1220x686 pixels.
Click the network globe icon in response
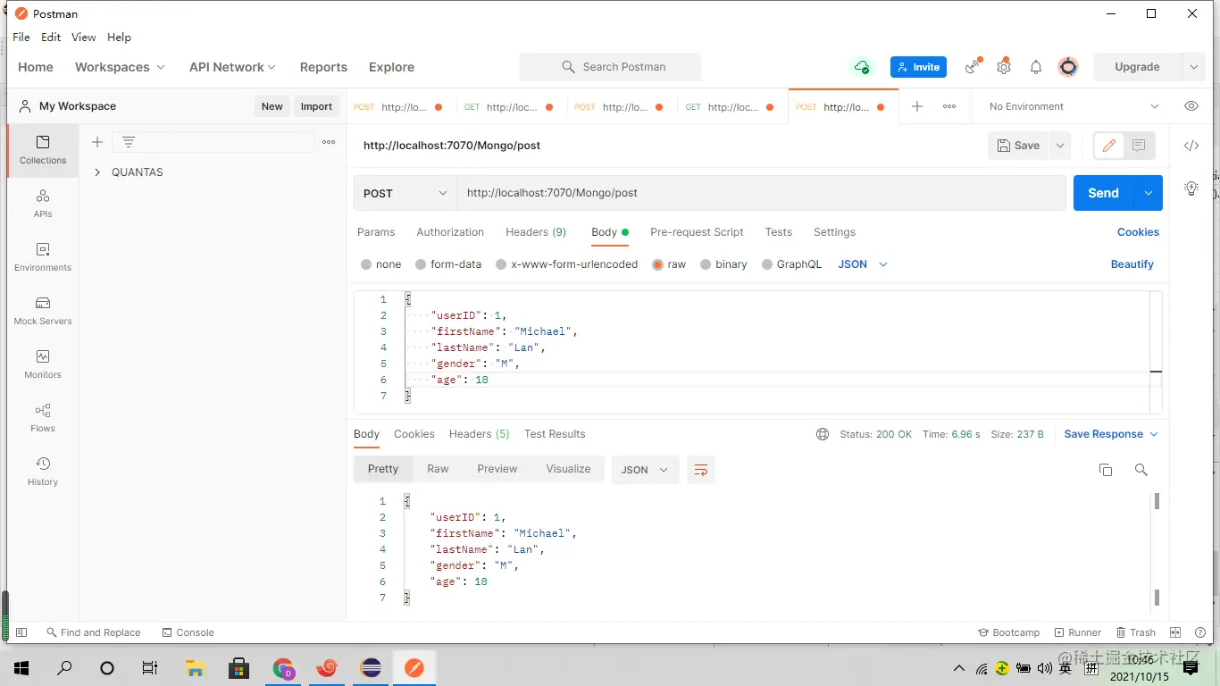pos(823,434)
